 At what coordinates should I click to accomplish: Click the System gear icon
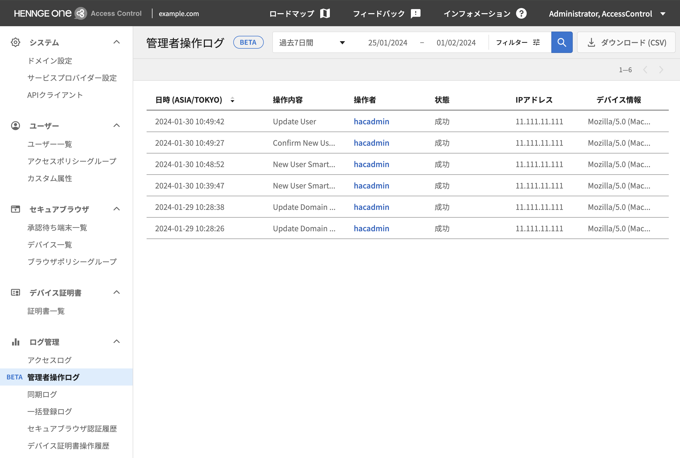pos(16,42)
